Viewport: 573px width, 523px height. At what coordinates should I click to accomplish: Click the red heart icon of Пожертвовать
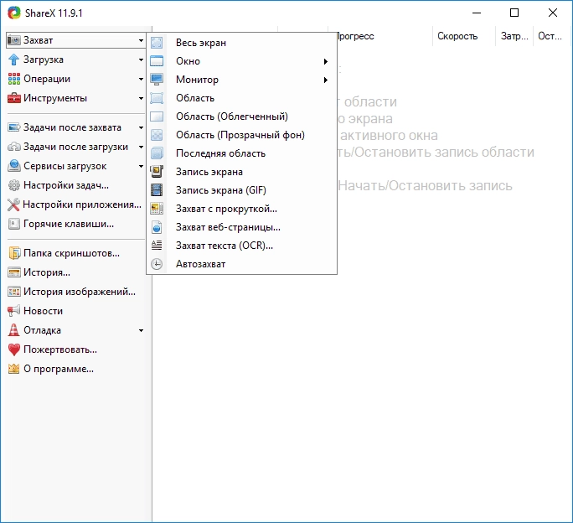click(14, 350)
